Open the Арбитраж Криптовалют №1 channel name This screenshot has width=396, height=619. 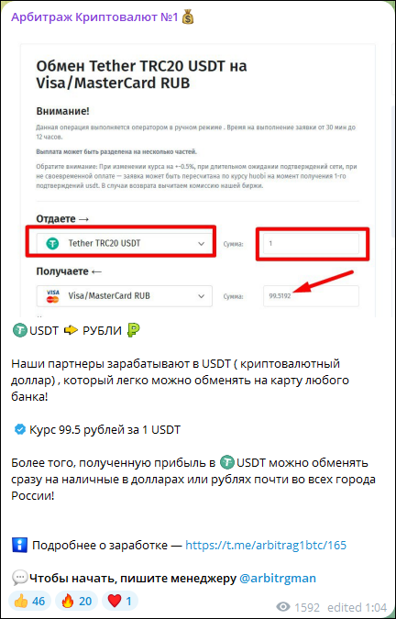click(94, 17)
